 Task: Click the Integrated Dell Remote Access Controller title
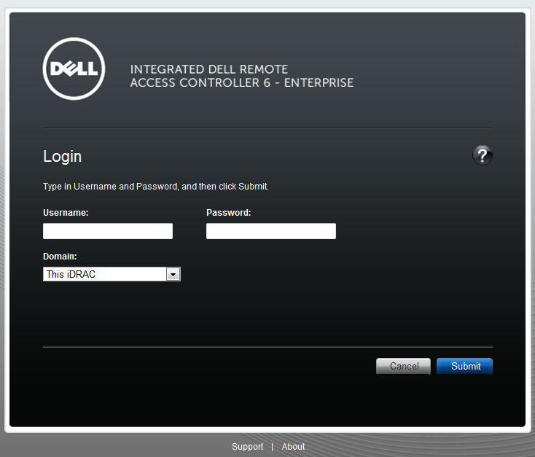pyautogui.click(x=241, y=76)
